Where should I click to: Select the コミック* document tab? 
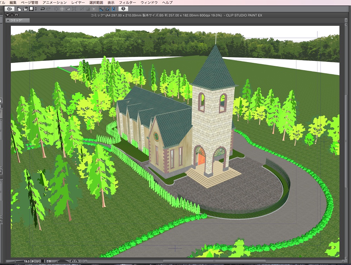pyautogui.click(x=18, y=20)
